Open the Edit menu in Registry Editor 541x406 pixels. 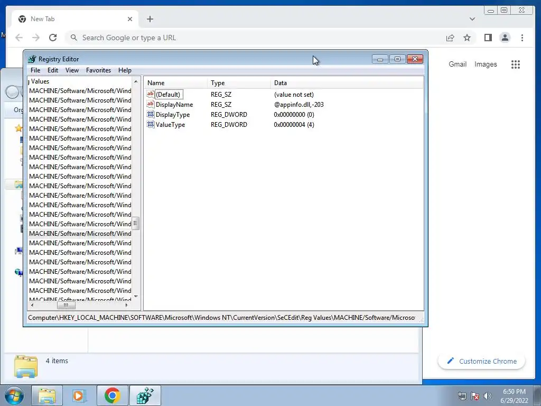pyautogui.click(x=52, y=70)
